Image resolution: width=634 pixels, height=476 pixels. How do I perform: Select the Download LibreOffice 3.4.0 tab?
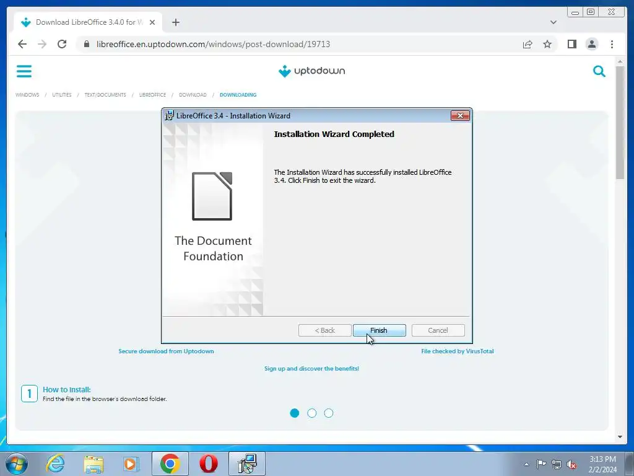88,22
